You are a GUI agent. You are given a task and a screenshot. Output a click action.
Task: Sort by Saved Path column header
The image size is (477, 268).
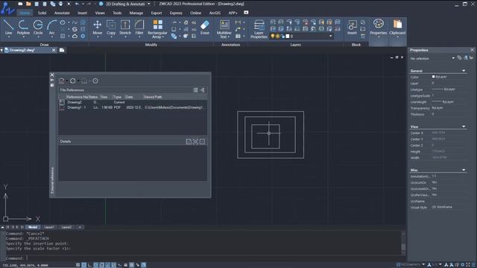(174, 97)
